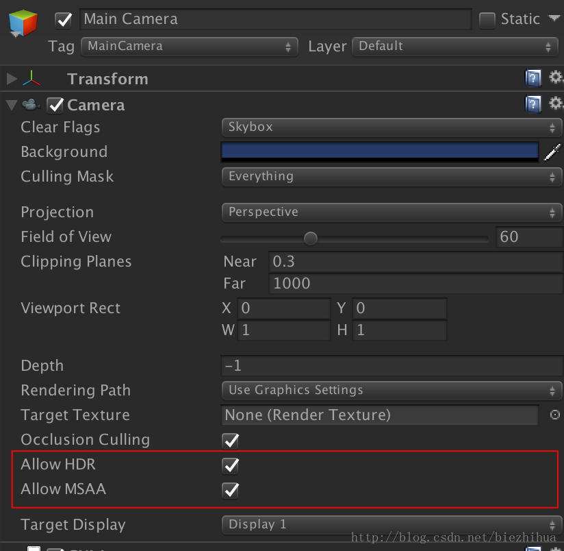Open the Projection Perspective dropdown
The image size is (564, 551).
pos(392,212)
